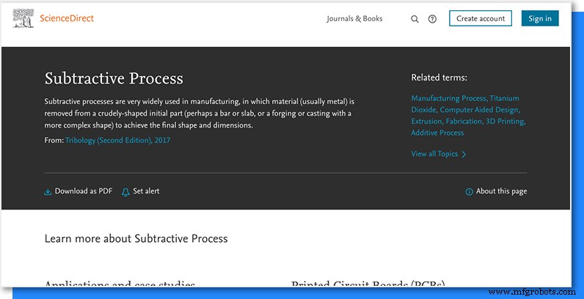Click the bell alert icon

pyautogui.click(x=125, y=192)
